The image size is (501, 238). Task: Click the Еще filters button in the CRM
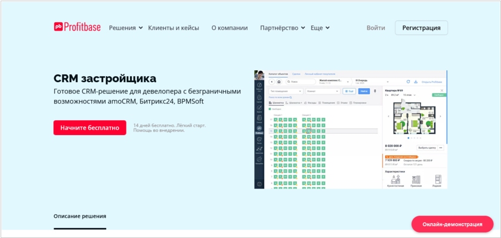click(350, 91)
